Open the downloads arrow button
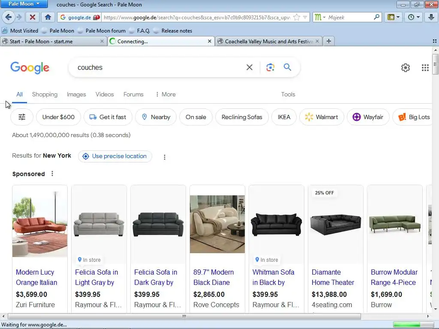Image resolution: width=439 pixels, height=329 pixels. (431, 17)
